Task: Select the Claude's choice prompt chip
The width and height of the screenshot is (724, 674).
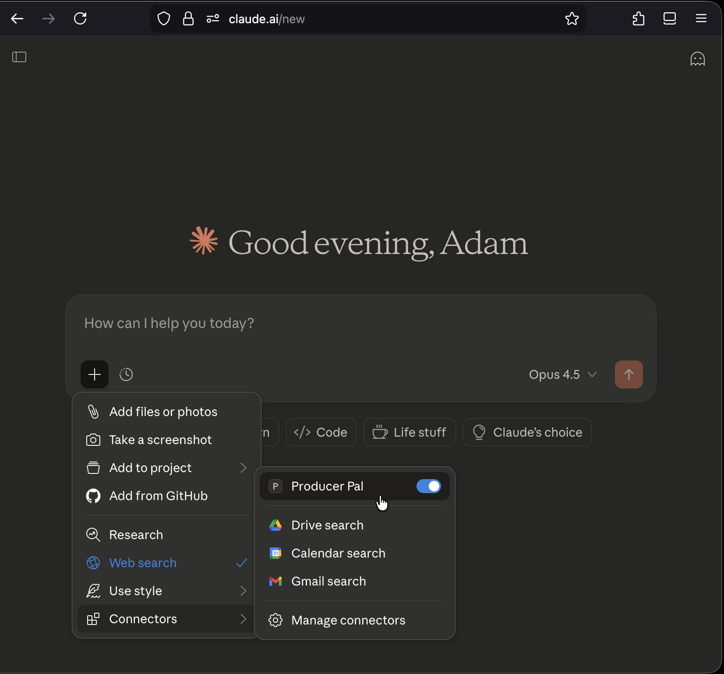Action: 527,432
